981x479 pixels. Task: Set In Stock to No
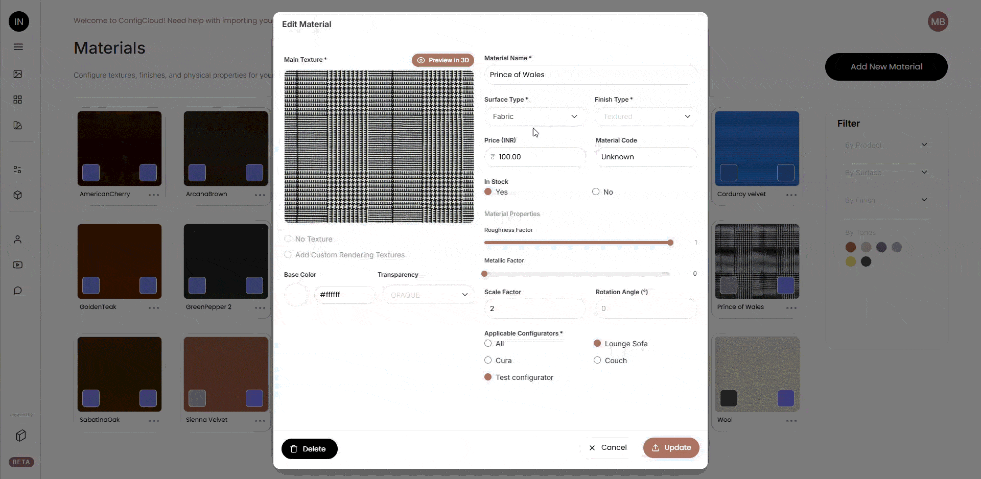(596, 191)
